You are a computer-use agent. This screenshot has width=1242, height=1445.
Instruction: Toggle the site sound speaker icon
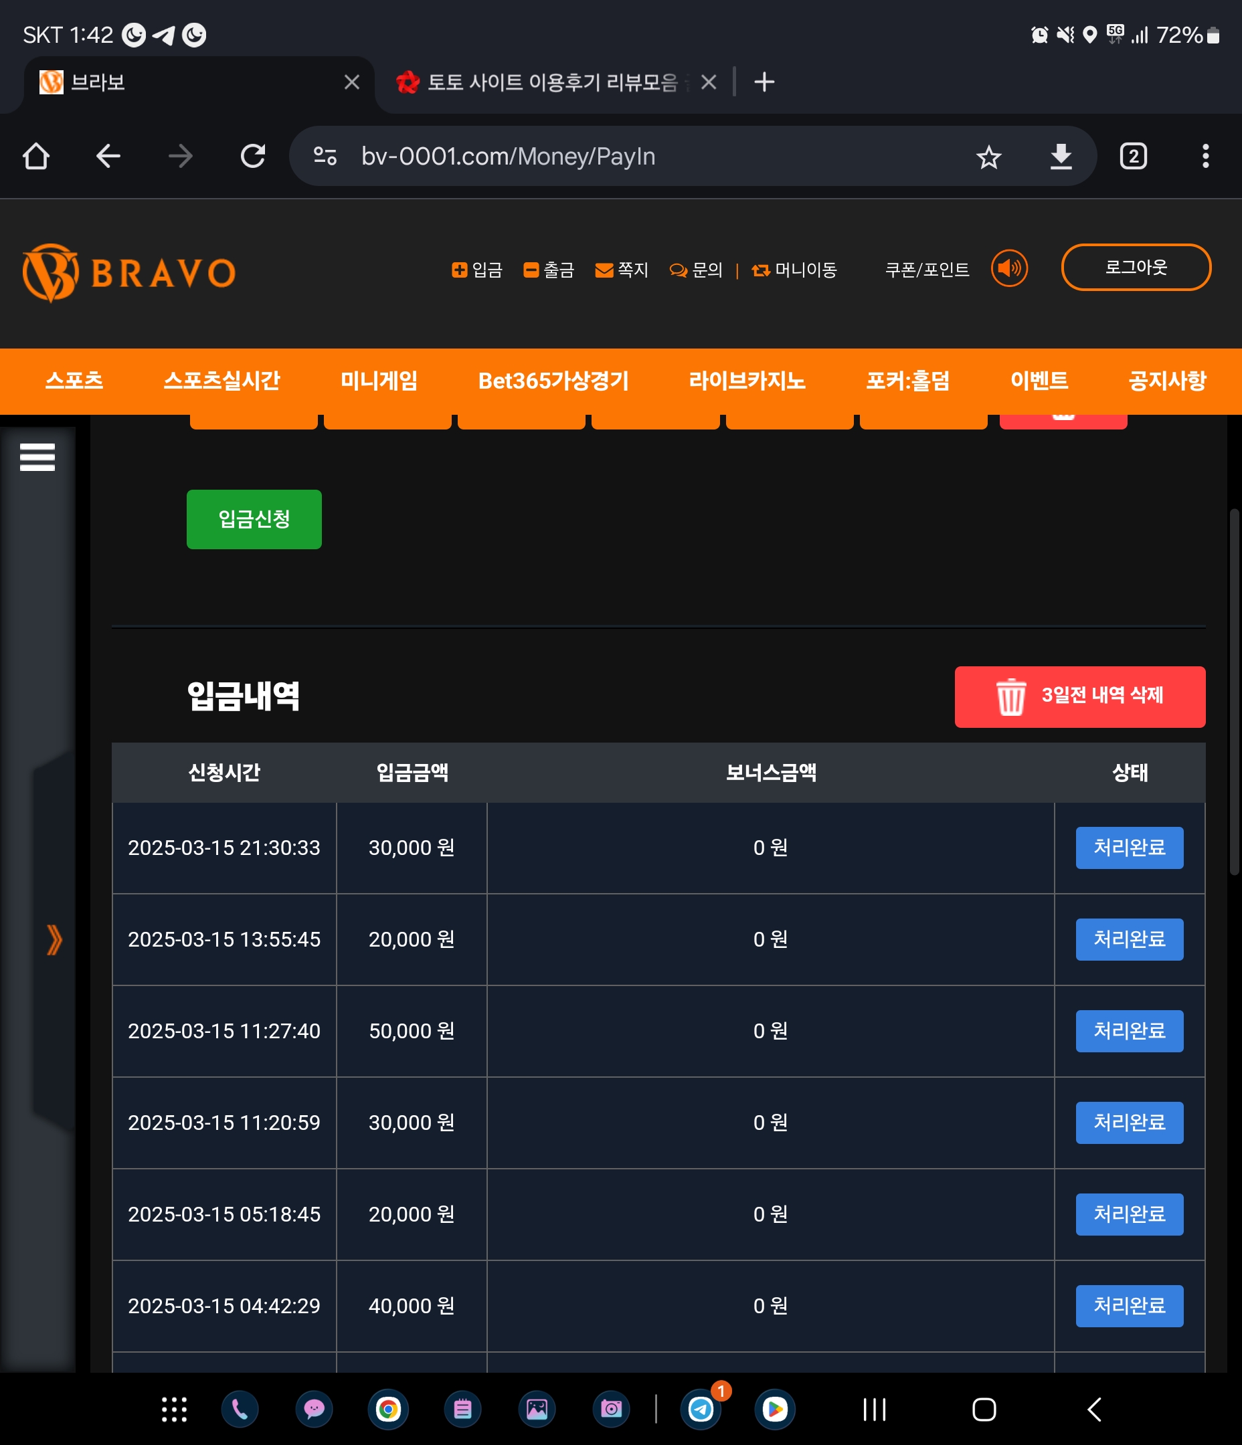pos(1009,268)
